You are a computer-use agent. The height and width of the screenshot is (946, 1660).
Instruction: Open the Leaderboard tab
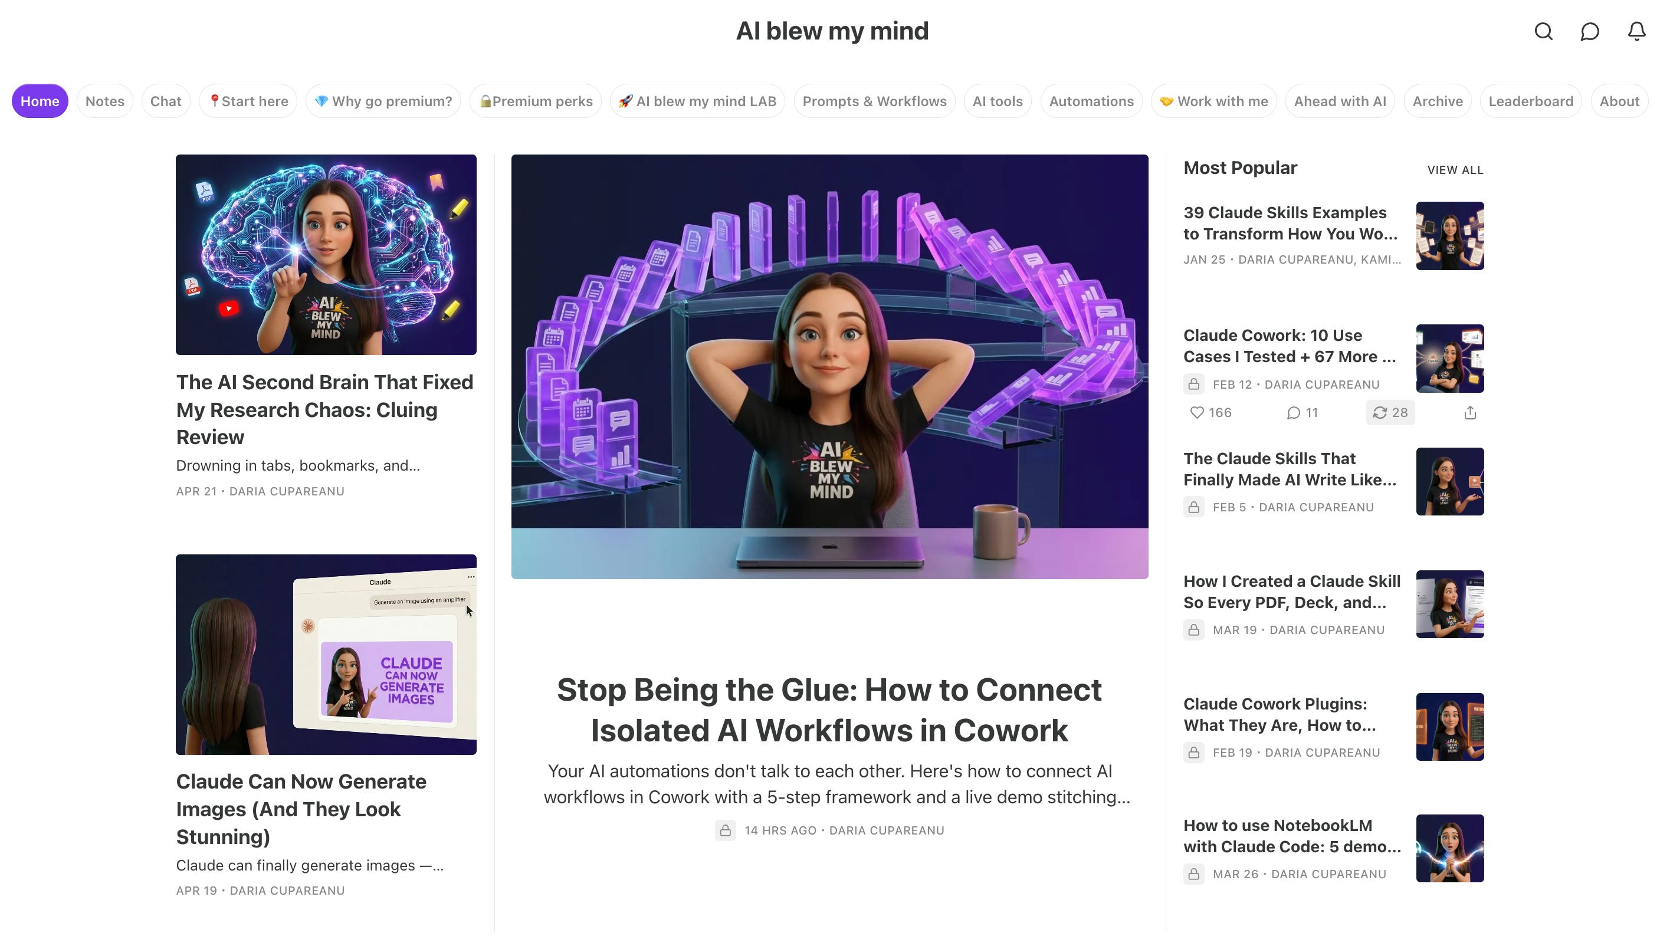coord(1530,101)
